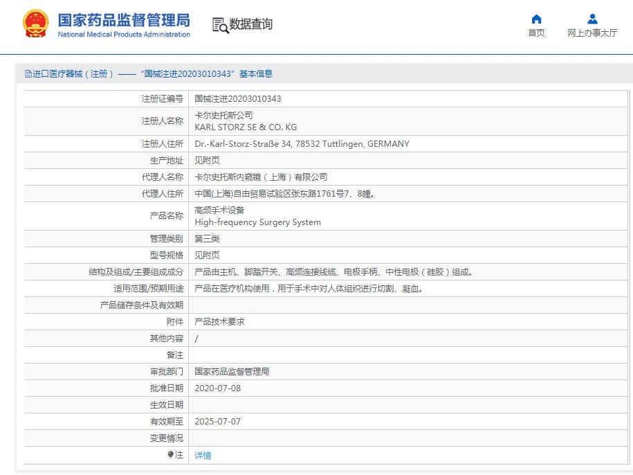Click the 管理类别 label
Viewport: 633px width, 475px height.
(x=166, y=239)
